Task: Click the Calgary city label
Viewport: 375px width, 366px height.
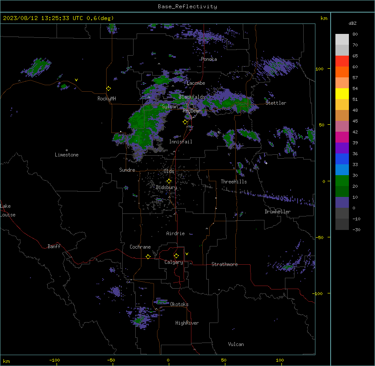Action: (174, 262)
